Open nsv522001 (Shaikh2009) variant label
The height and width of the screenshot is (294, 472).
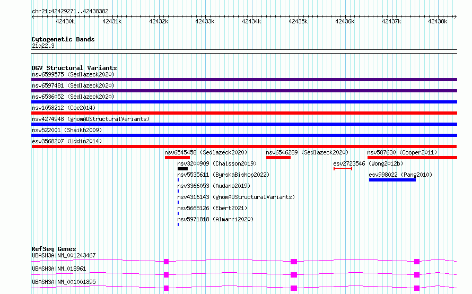[67, 130]
